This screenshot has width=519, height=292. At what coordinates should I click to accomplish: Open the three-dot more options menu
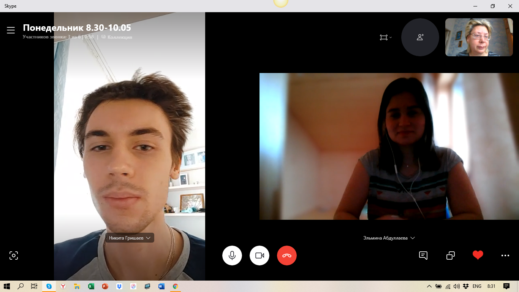pos(505,255)
